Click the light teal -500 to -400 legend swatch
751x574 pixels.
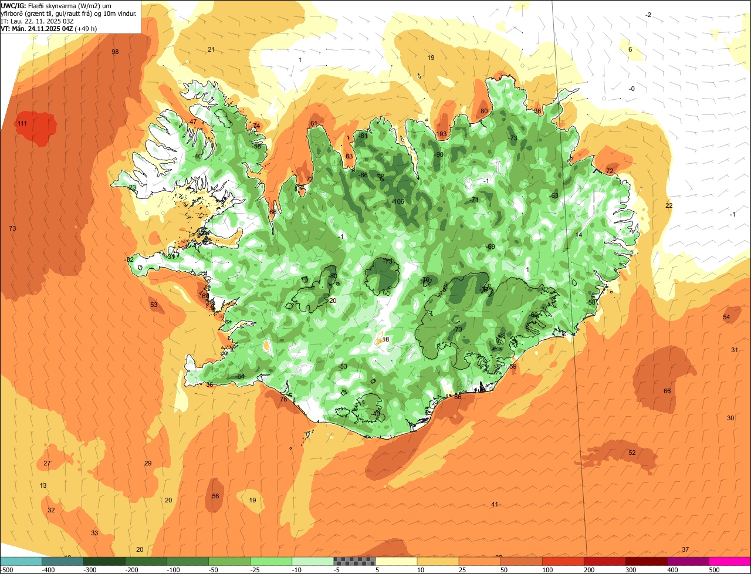point(21,561)
